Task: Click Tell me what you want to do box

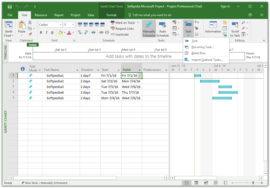Action: pyautogui.click(x=150, y=15)
